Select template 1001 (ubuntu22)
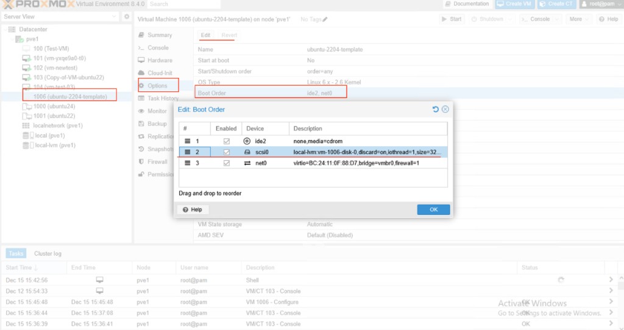Image resolution: width=624 pixels, height=330 pixels. click(x=54, y=116)
